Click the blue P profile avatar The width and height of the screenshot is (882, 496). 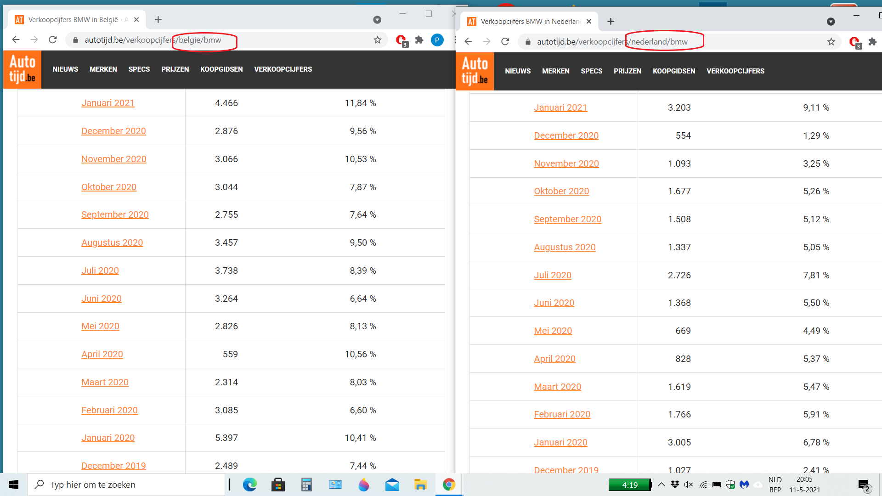point(437,40)
